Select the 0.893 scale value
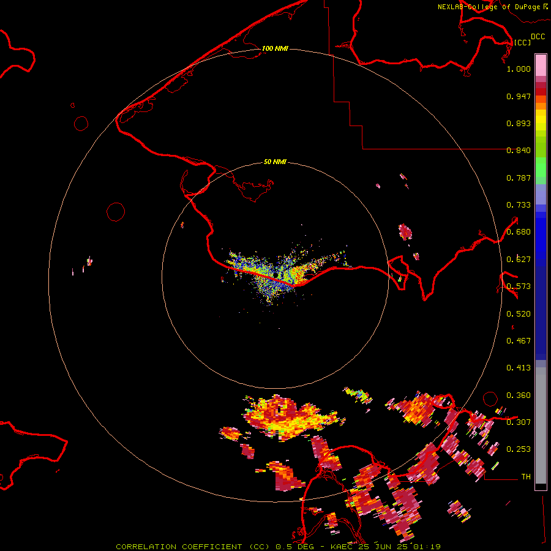This screenshot has width=551, height=551. [519, 123]
